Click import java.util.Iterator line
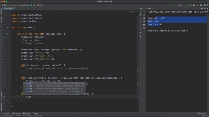The height and width of the screenshot is (117, 209). click(x=27, y=18)
